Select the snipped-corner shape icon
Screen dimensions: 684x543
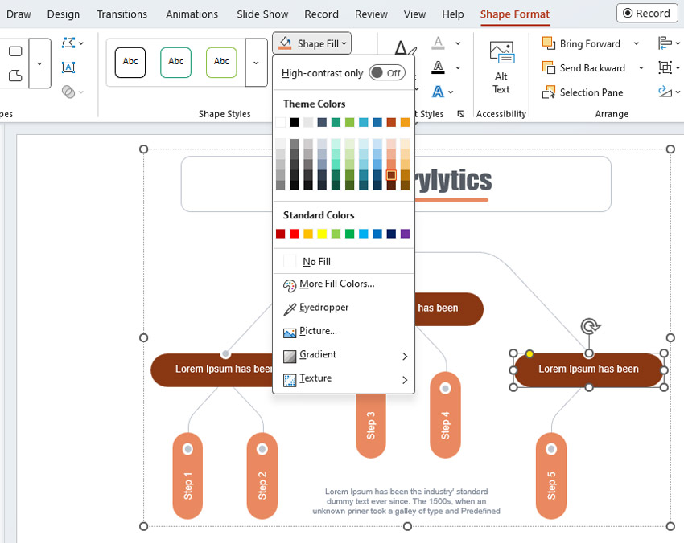click(15, 76)
